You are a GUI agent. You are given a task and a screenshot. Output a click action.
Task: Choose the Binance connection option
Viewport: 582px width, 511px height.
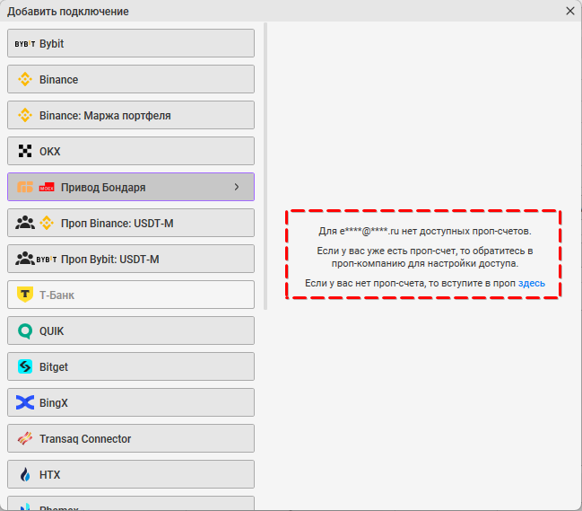(131, 80)
